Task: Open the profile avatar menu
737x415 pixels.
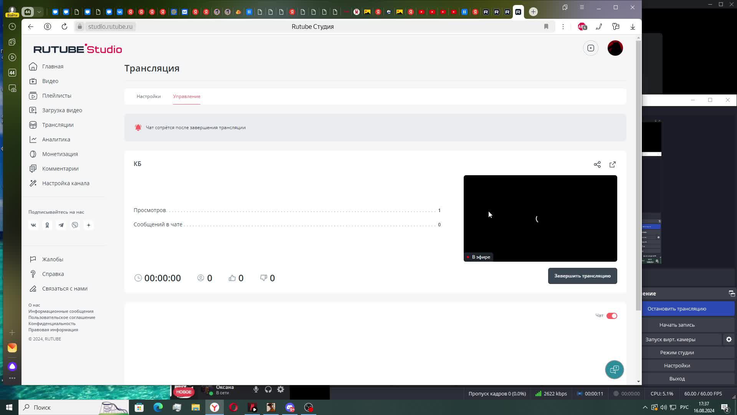Action: 615,48
